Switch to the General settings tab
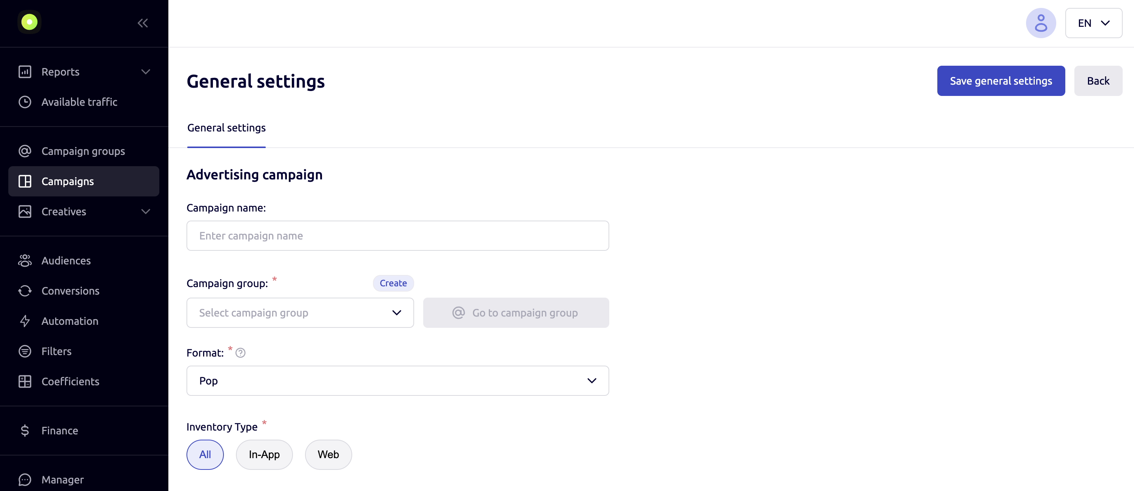The width and height of the screenshot is (1134, 491). tap(226, 128)
